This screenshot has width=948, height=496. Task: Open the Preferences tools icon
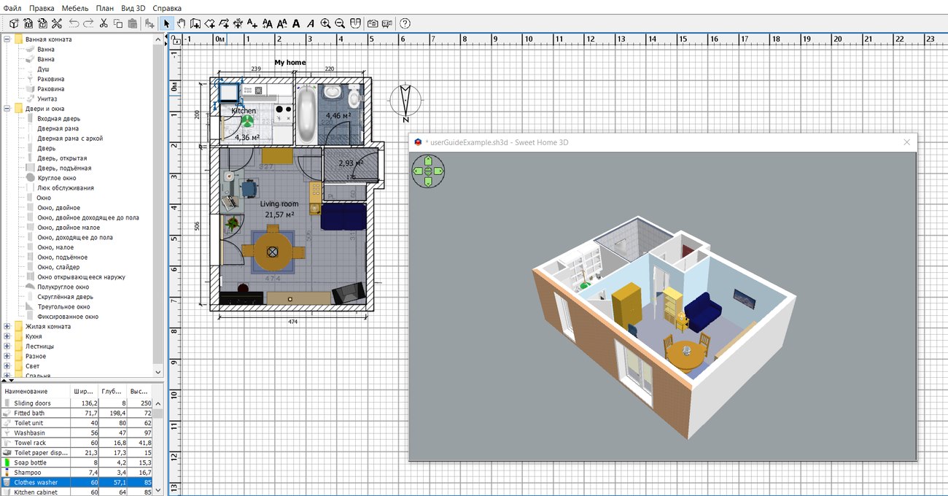[x=56, y=23]
